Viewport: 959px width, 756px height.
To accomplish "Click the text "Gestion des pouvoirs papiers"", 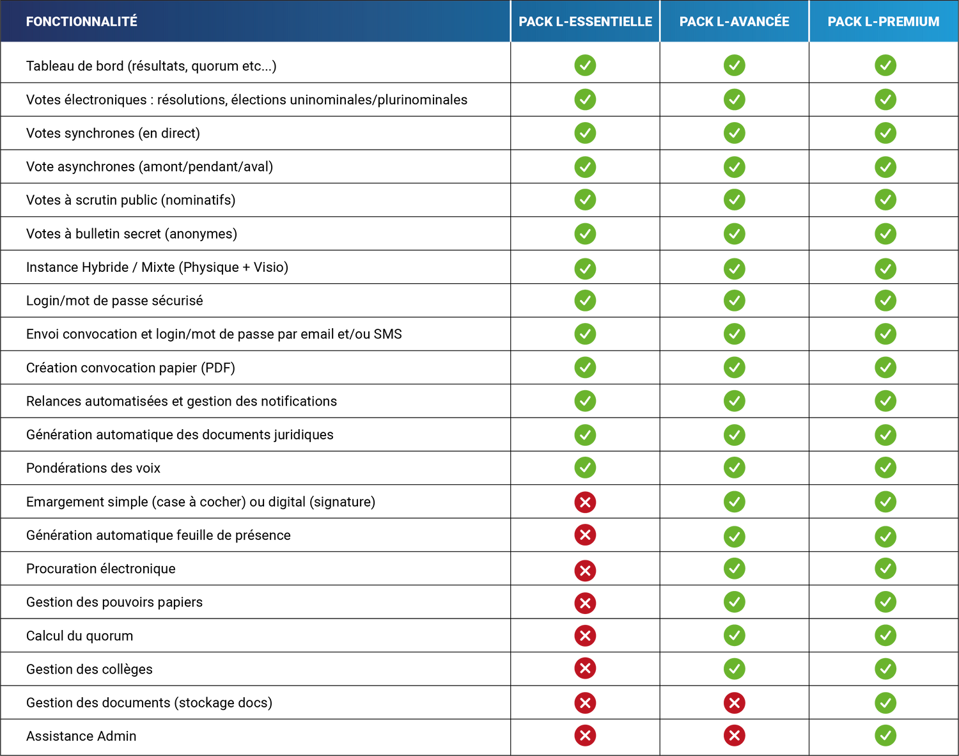I will point(114,602).
